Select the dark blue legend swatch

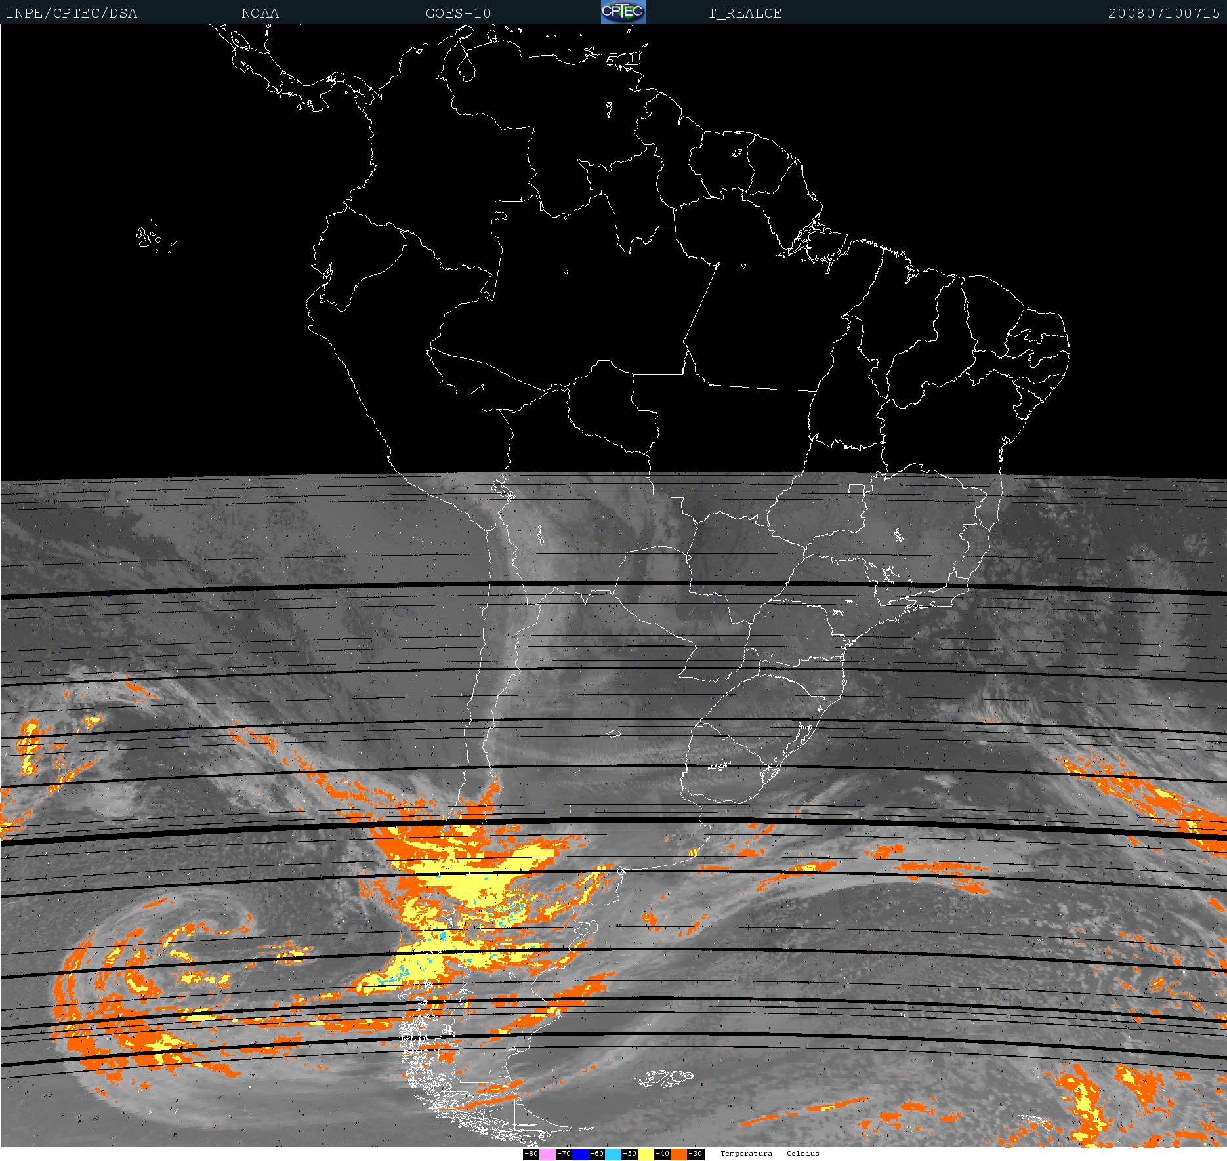pos(580,1154)
